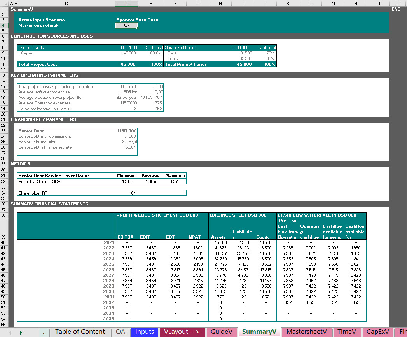Screen dimensions: 407x337
Task: Click the Sponsor Base Case scenario cell
Action: tap(137, 20)
